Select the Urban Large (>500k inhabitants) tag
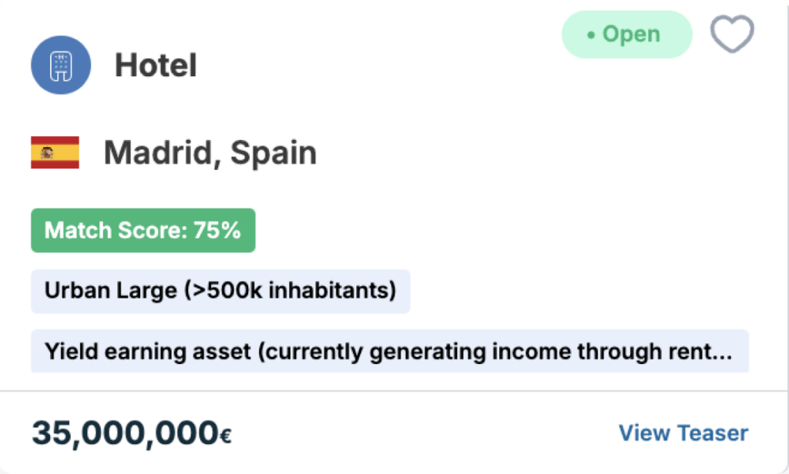 [220, 291]
